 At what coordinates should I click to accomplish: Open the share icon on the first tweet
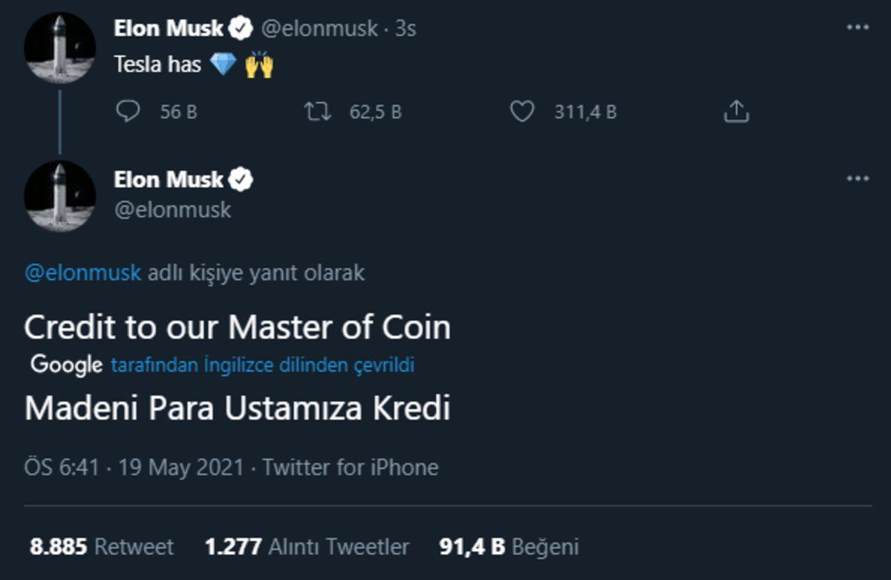(736, 111)
